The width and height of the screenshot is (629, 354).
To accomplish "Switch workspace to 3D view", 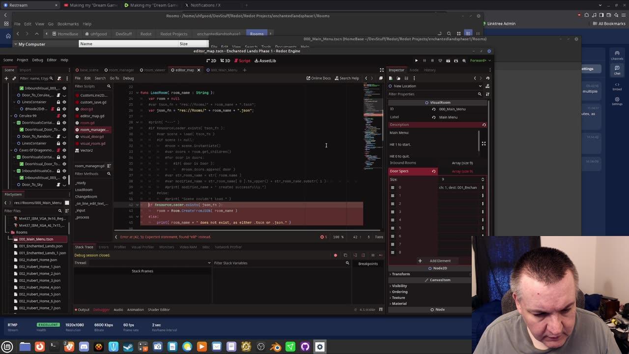I will pyautogui.click(x=225, y=60).
